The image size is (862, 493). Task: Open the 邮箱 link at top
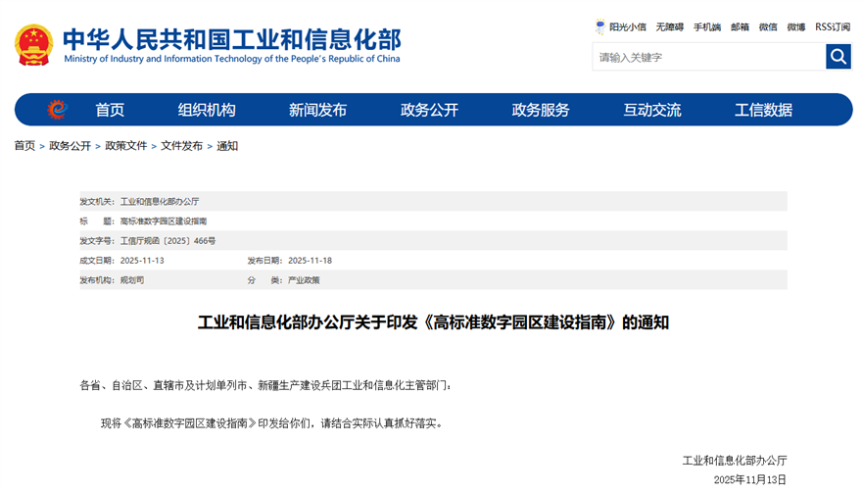[740, 27]
